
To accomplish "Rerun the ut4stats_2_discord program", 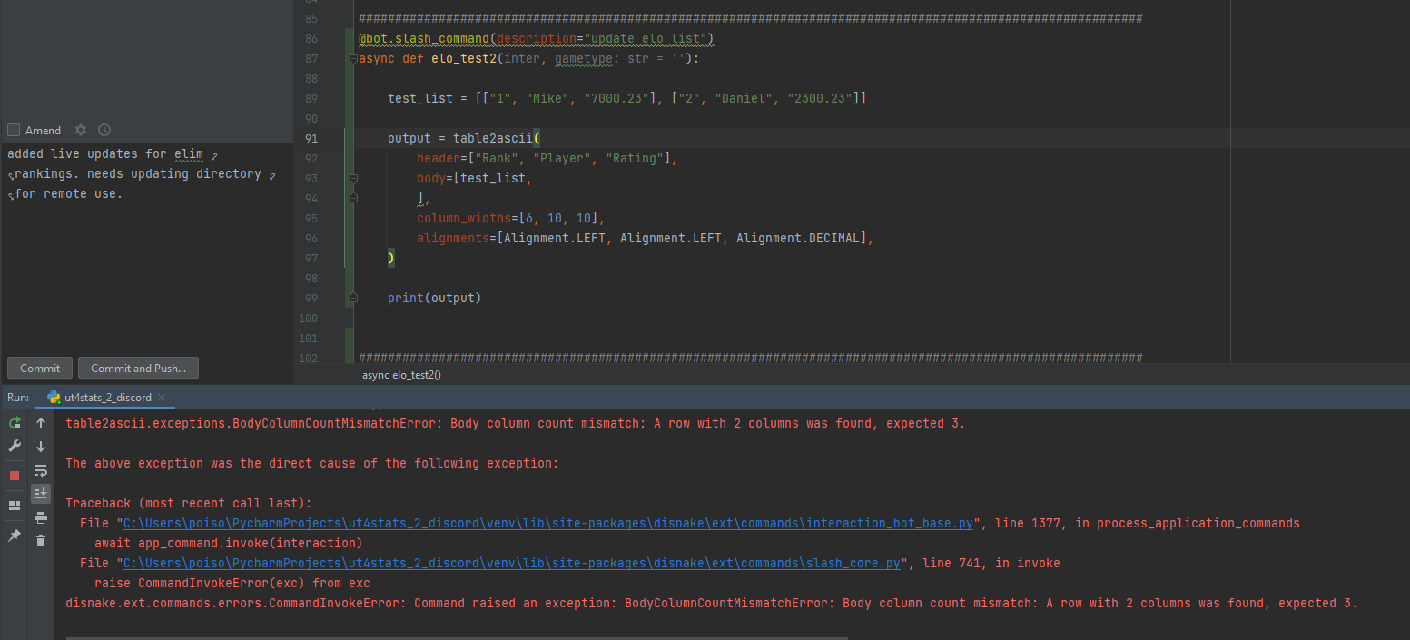I will [14, 422].
